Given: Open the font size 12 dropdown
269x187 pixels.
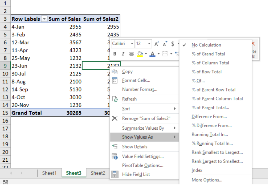Looking at the screenshot, I should coord(149,44).
